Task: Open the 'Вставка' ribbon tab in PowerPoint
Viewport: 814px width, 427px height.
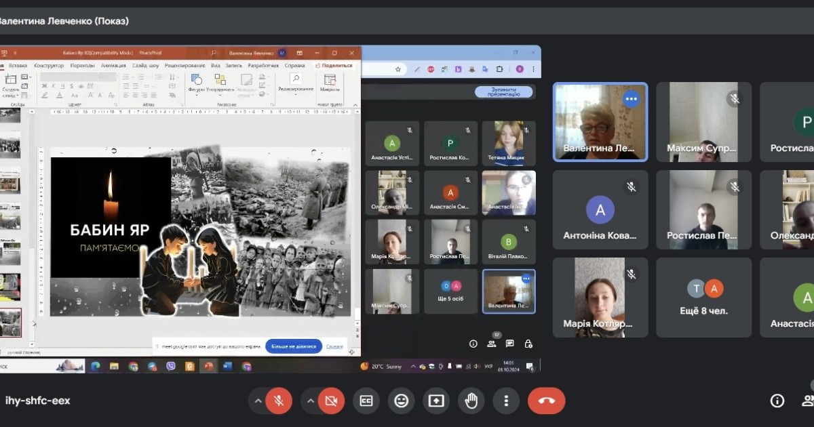Action: click(18, 66)
